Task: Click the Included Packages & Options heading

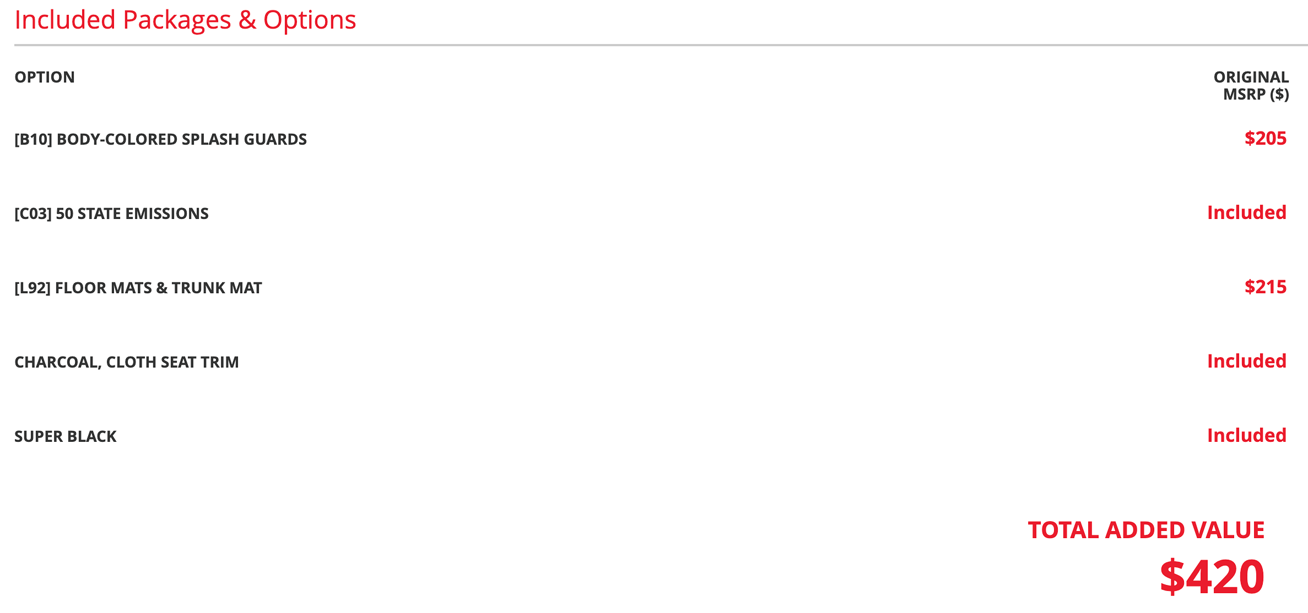Action: [x=185, y=20]
